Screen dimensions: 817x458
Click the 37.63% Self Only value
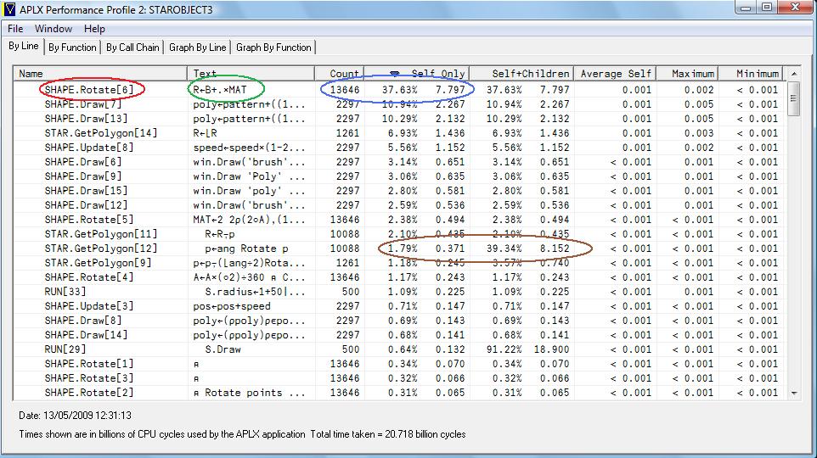pyautogui.click(x=400, y=90)
